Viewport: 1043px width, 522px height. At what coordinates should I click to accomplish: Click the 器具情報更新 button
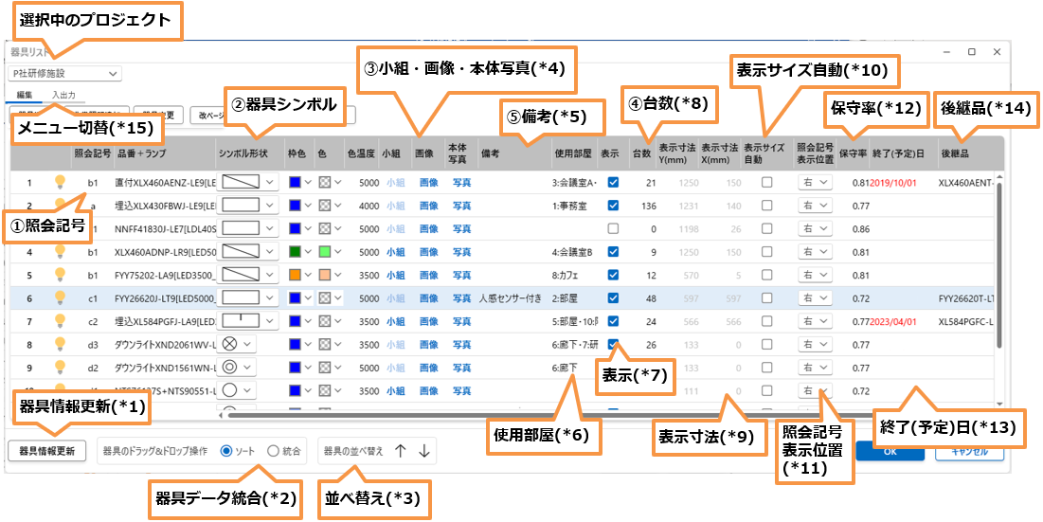(46, 451)
